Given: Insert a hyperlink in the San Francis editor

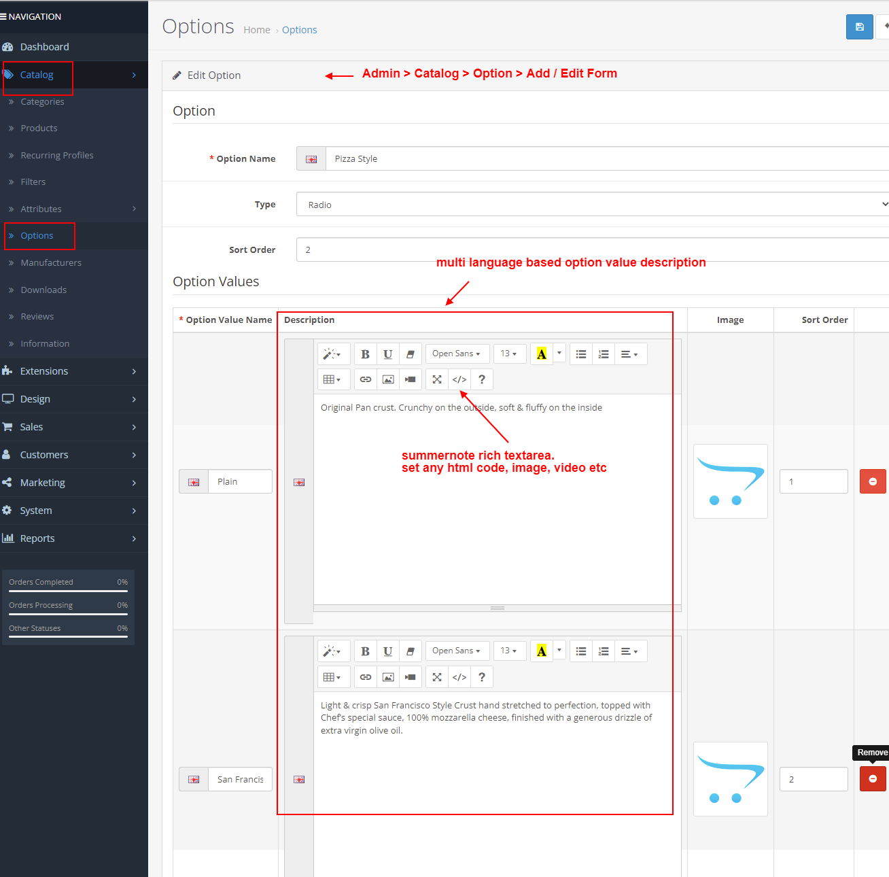Looking at the screenshot, I should 365,676.
